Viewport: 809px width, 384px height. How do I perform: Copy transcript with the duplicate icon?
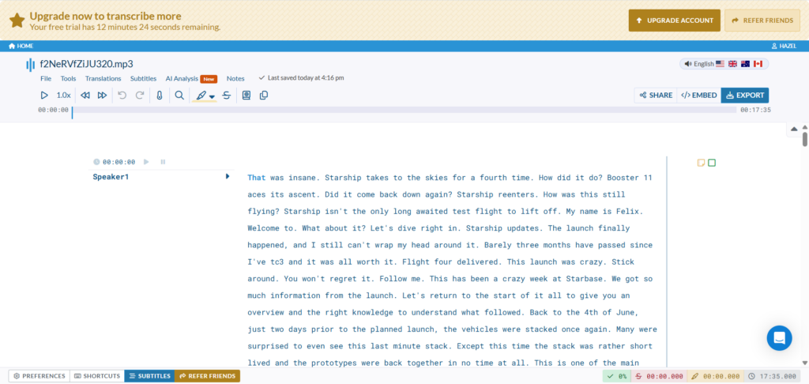pos(264,96)
